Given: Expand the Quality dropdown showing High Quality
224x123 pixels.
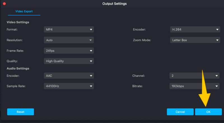Looking at the screenshot, I should [x=69, y=61].
